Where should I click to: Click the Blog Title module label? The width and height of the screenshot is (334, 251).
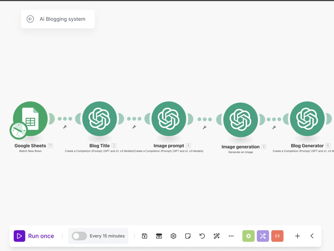point(100,146)
